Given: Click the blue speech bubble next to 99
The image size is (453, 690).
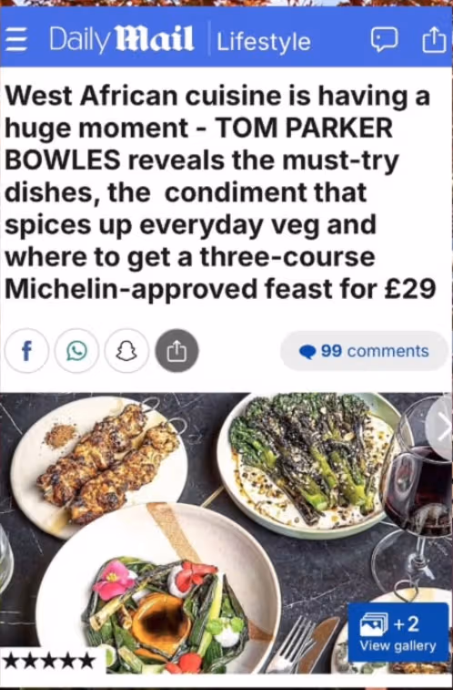Looking at the screenshot, I should [x=307, y=352].
